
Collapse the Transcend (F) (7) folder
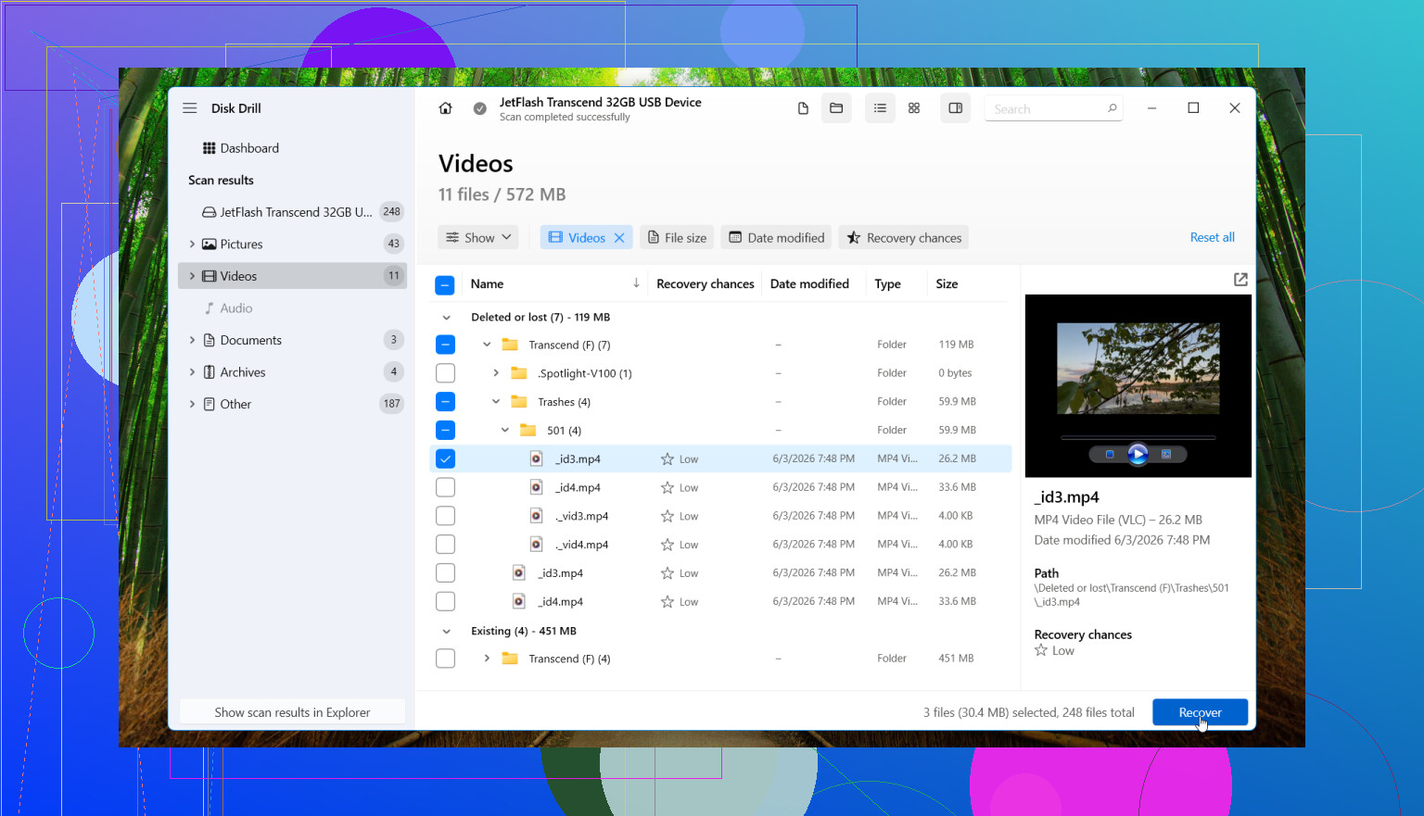click(x=487, y=345)
